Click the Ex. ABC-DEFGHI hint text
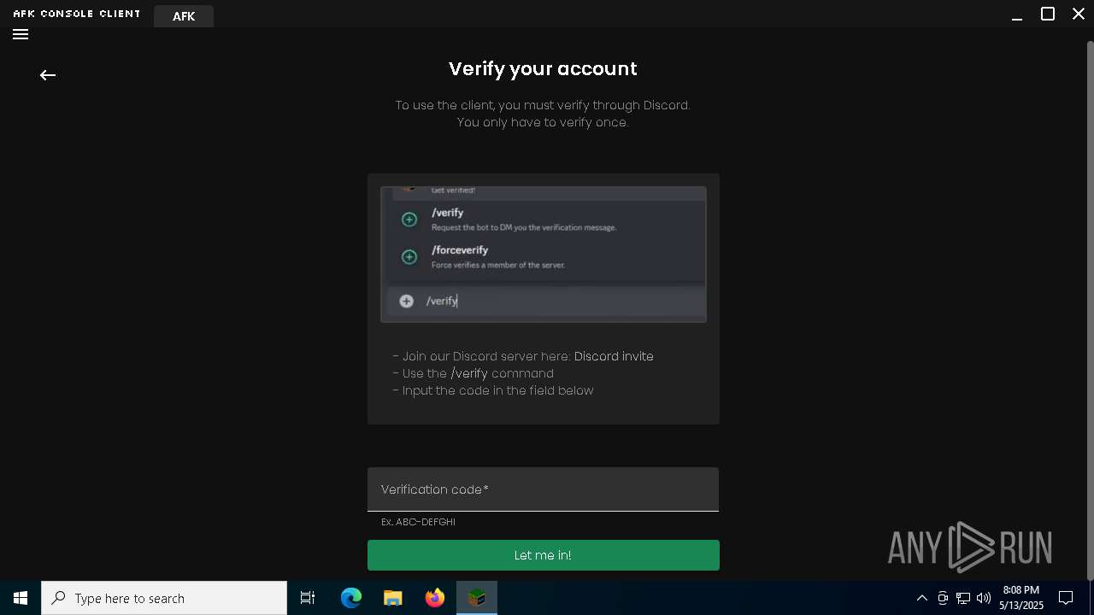Screen dimensions: 1094x615 [x=418, y=522]
